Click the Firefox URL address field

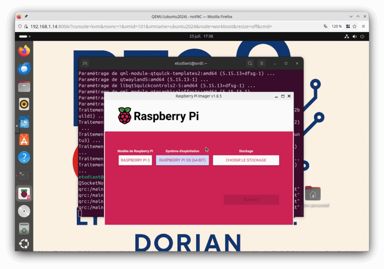[x=169, y=26]
